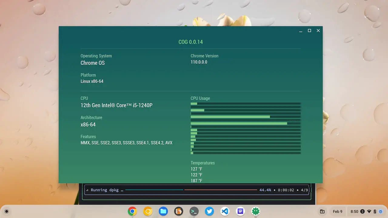Screen dimensions: 388x218
Task: Open the Feb 9 calendar date
Action: tap(337, 211)
